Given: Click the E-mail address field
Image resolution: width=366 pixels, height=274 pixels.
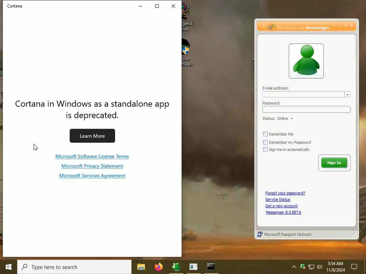Looking at the screenshot, I should tap(303, 94).
